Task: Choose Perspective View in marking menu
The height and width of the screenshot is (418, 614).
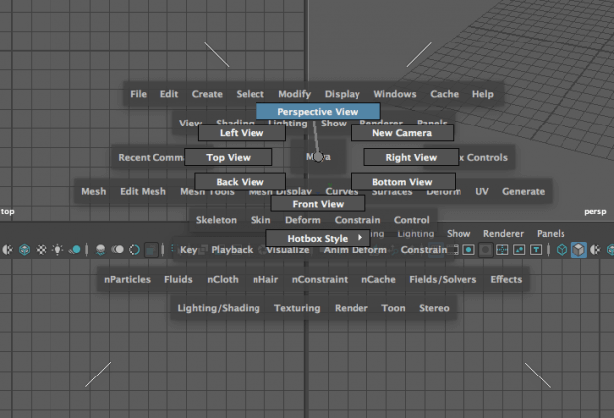Action: (318, 112)
